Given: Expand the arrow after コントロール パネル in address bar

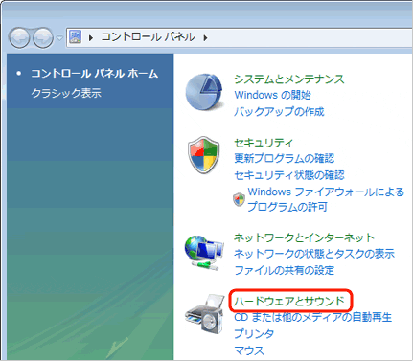Looking at the screenshot, I should pyautogui.click(x=205, y=38).
